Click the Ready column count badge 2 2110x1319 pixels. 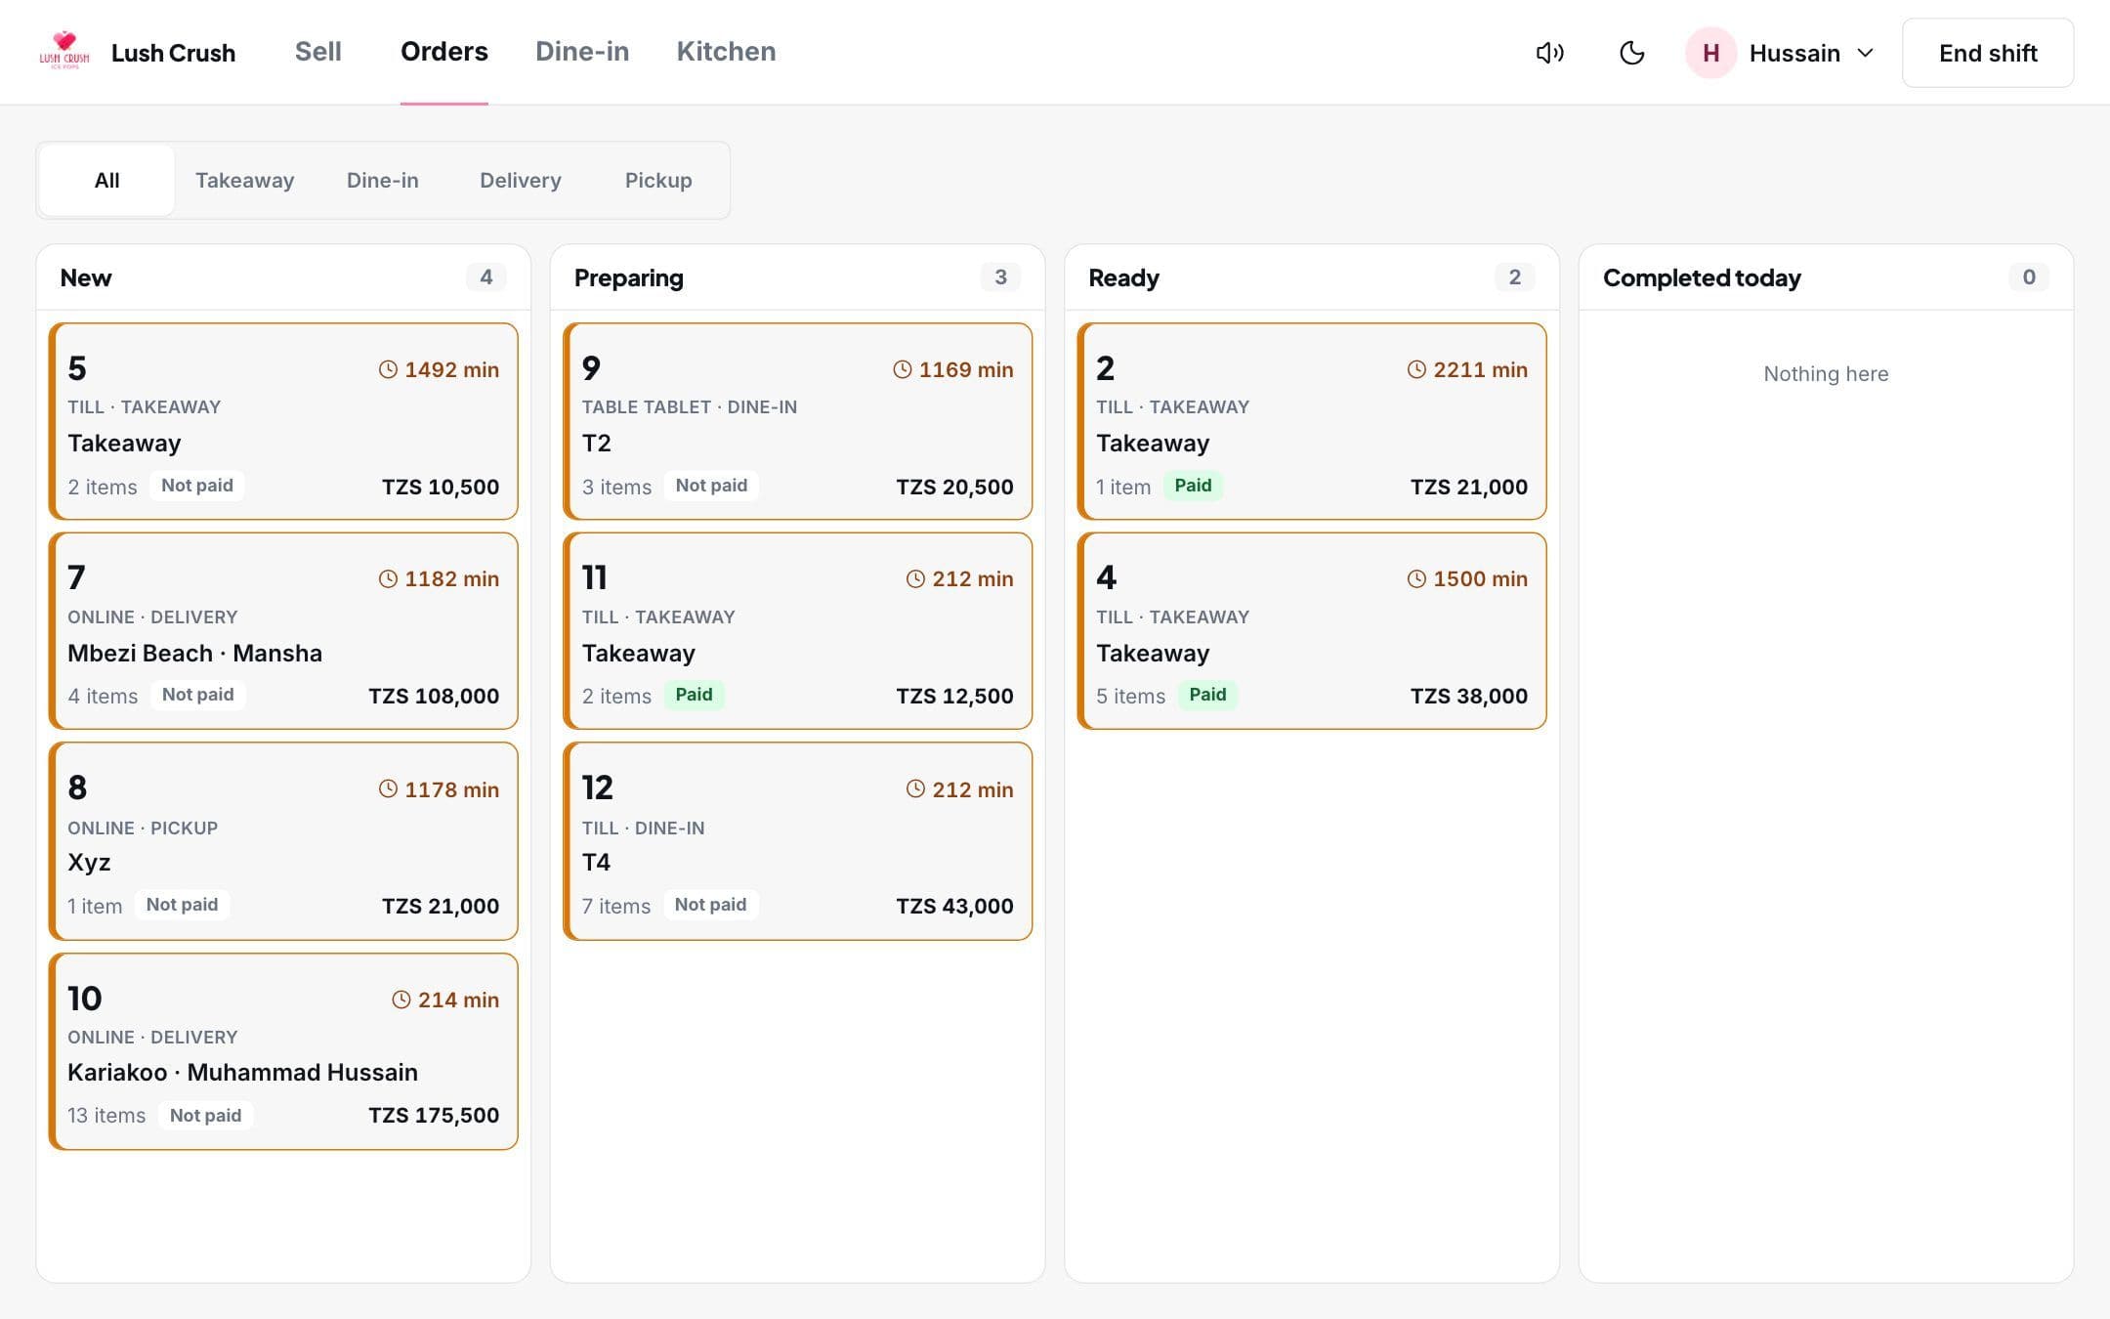1515,277
